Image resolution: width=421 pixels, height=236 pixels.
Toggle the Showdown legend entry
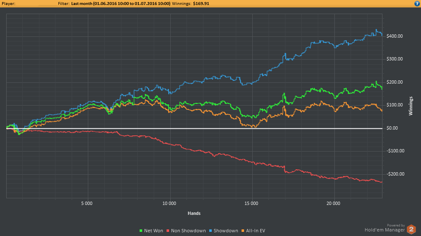tap(223, 231)
